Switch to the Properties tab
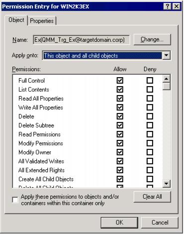The image size is (184, 234). tap(42, 21)
